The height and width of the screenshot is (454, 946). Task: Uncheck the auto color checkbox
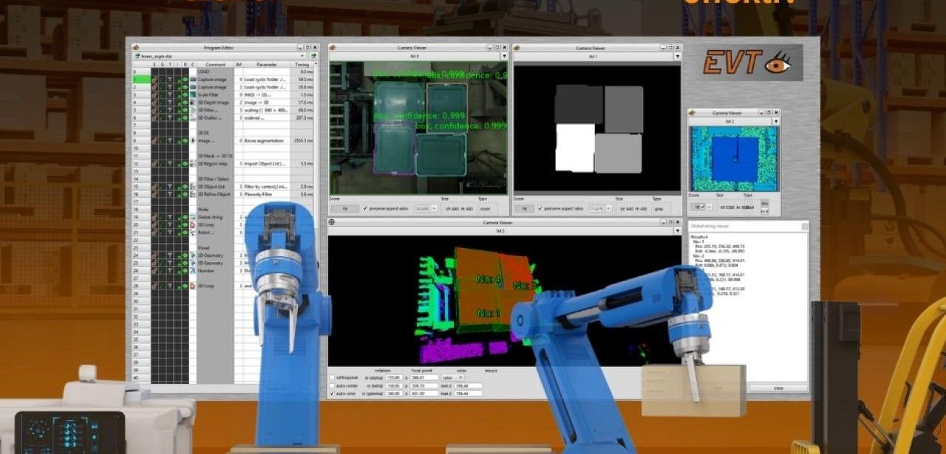[332, 393]
